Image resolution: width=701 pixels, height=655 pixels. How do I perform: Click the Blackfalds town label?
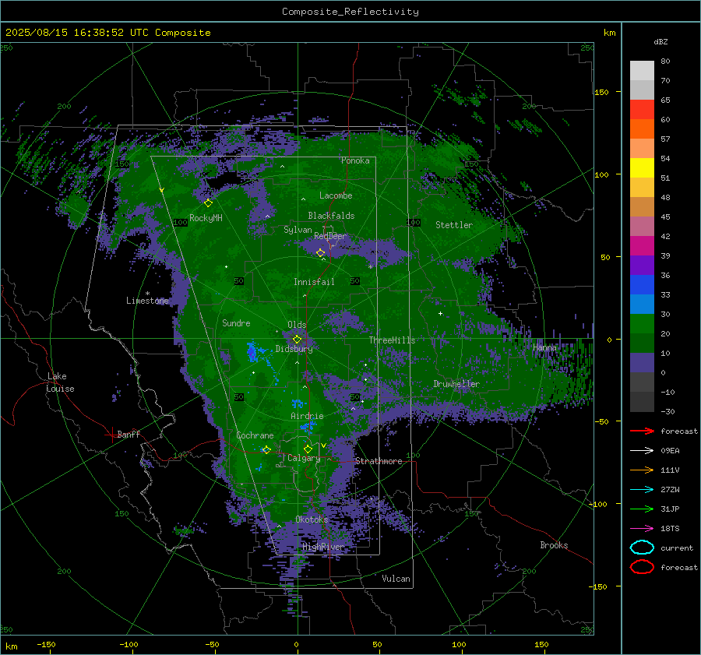click(331, 216)
